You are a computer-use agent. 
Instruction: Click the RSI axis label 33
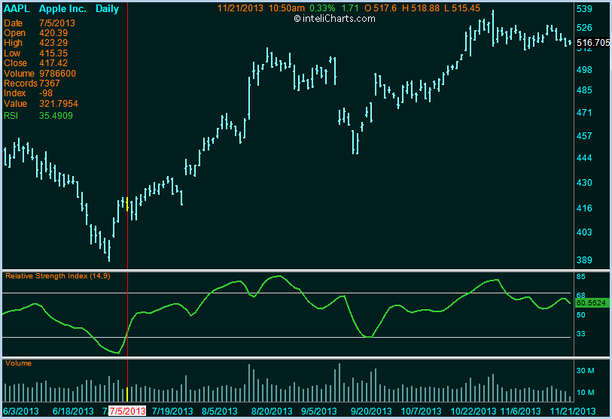click(581, 333)
